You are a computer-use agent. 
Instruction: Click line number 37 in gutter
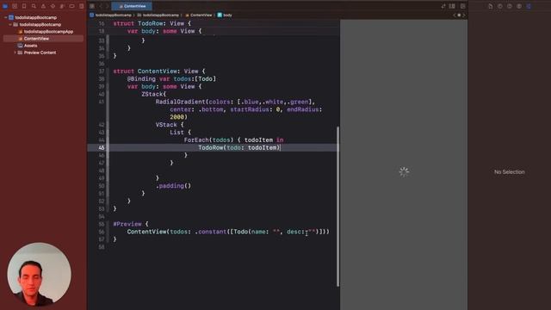102,71
